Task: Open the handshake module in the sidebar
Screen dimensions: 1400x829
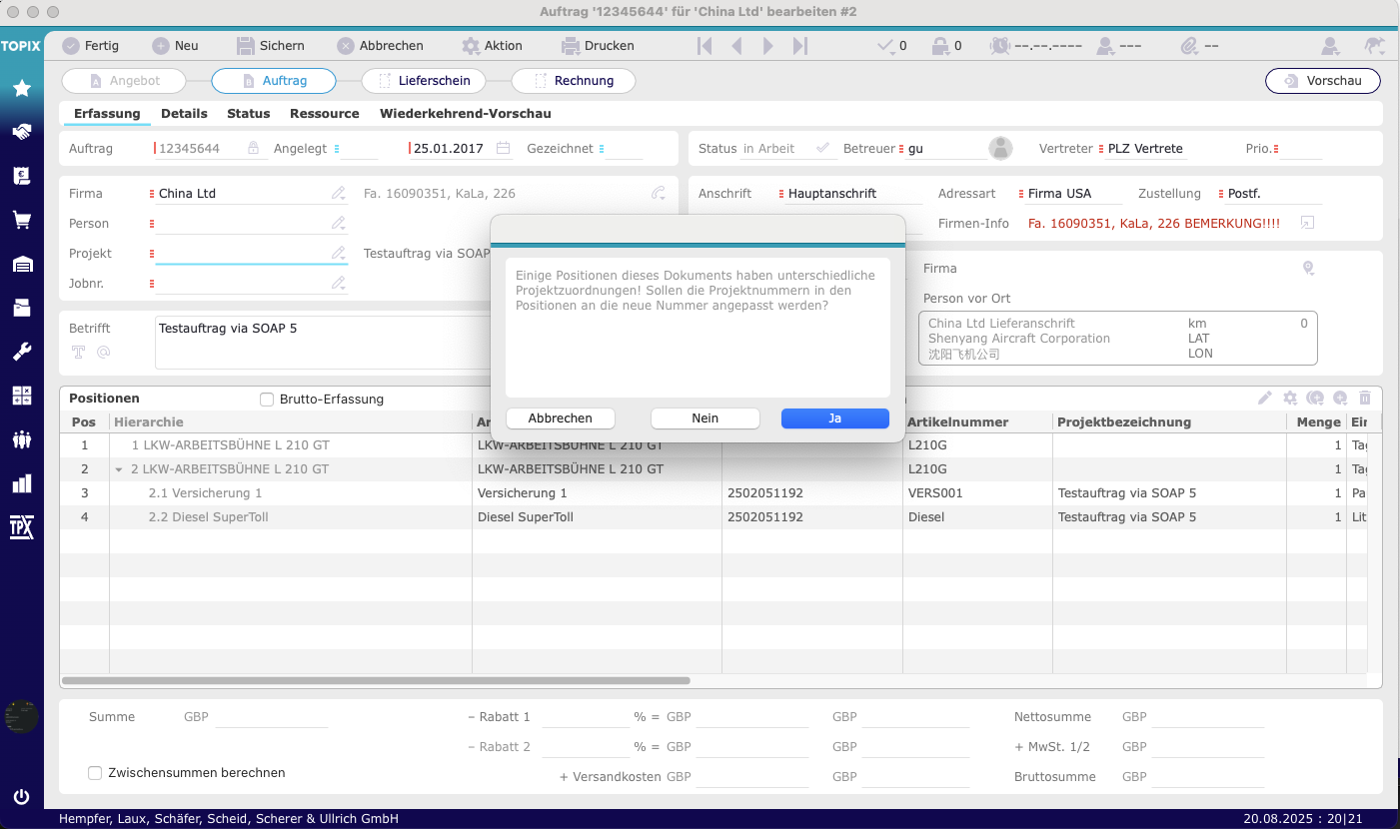Action: click(21, 132)
